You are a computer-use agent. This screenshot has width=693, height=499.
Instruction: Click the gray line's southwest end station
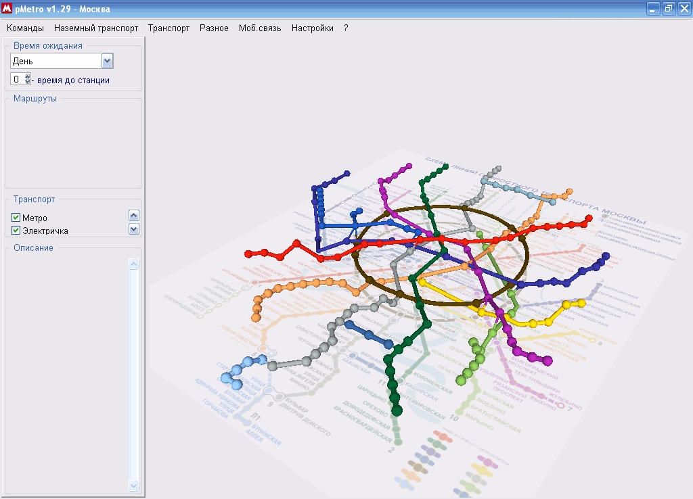point(273,366)
